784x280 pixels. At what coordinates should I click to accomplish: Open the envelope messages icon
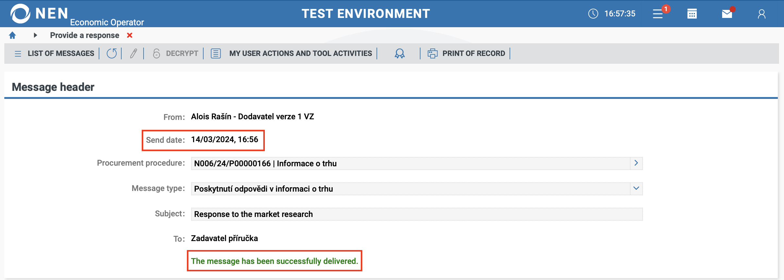[727, 14]
